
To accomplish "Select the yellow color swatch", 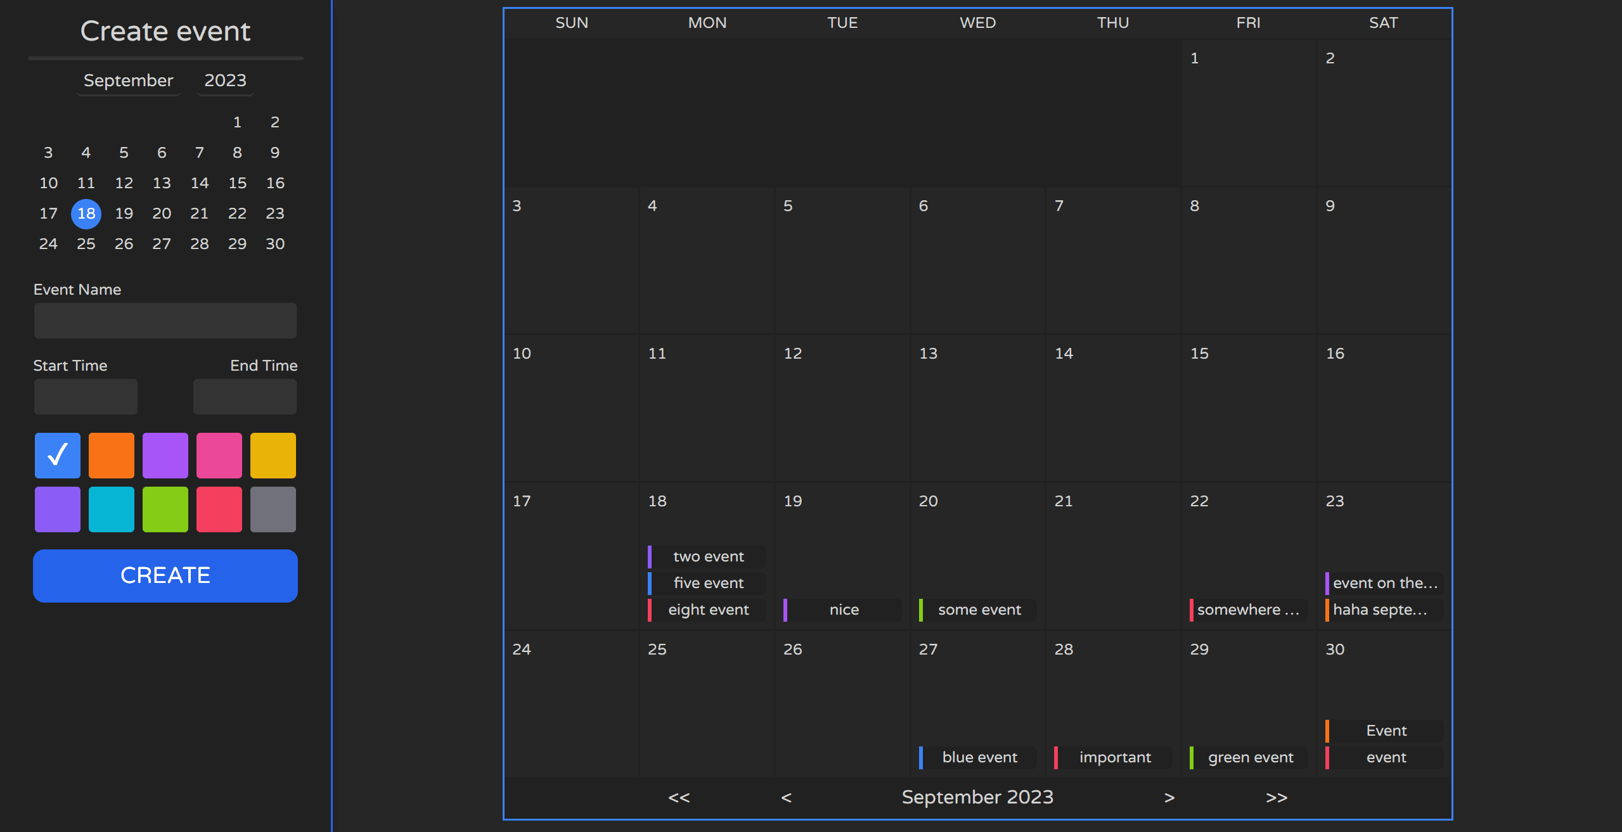I will click(273, 454).
